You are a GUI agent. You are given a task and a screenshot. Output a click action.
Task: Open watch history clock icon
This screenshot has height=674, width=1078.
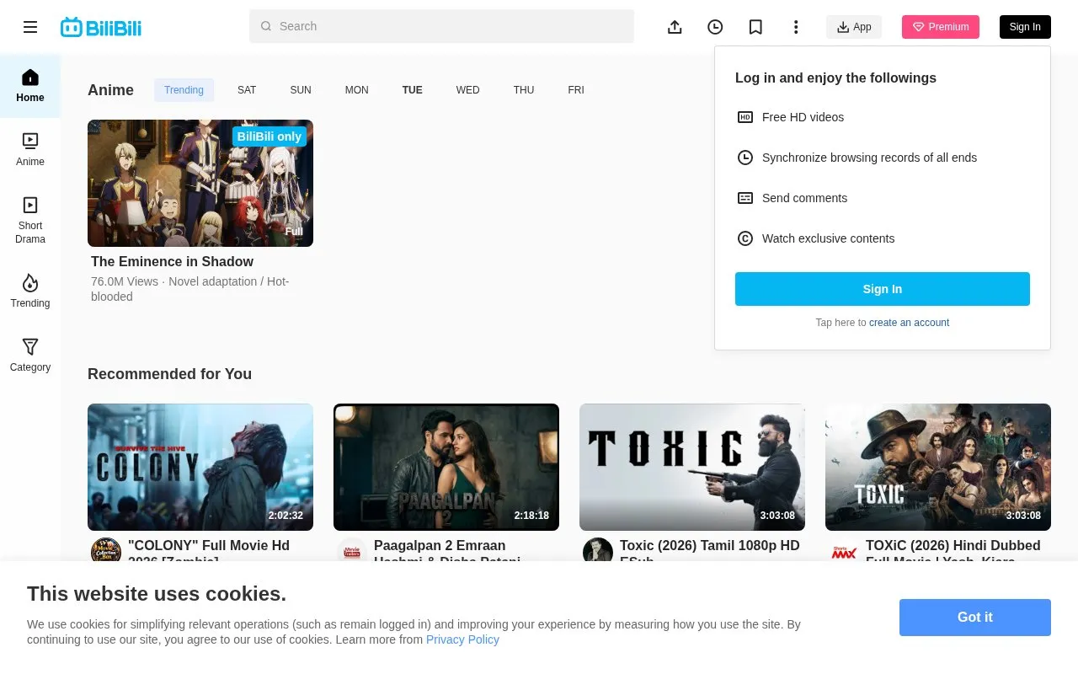click(715, 27)
